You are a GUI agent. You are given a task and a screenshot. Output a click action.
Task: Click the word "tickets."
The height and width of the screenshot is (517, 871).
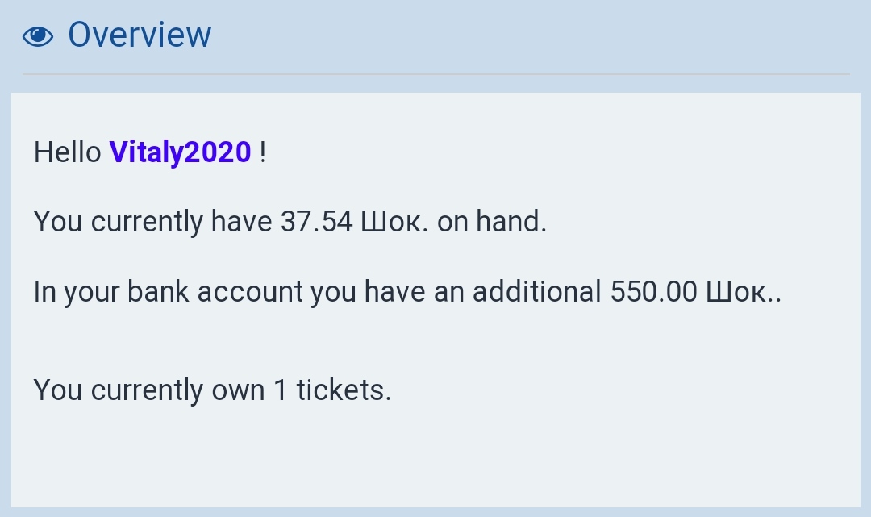pos(344,390)
